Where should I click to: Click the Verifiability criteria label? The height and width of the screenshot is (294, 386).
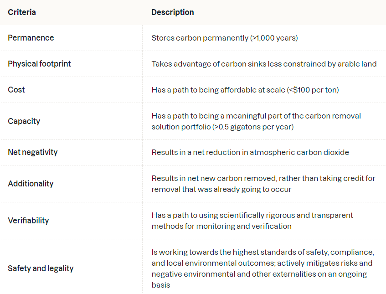click(x=28, y=221)
